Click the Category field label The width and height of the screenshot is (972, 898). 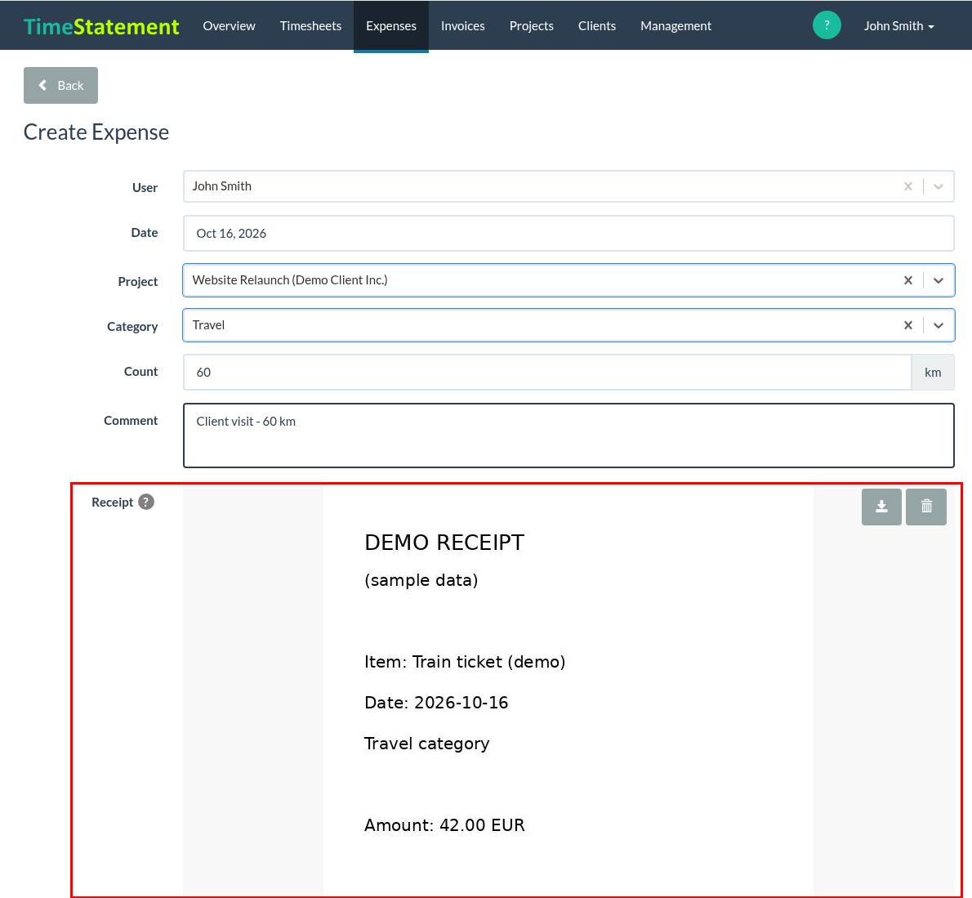pyautogui.click(x=132, y=327)
